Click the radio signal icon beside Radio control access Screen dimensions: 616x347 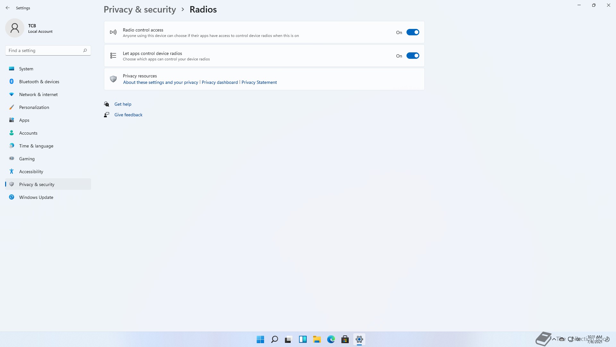pyautogui.click(x=113, y=32)
